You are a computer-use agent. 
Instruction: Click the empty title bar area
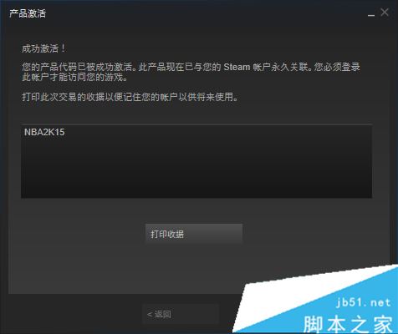pyautogui.click(x=207, y=13)
